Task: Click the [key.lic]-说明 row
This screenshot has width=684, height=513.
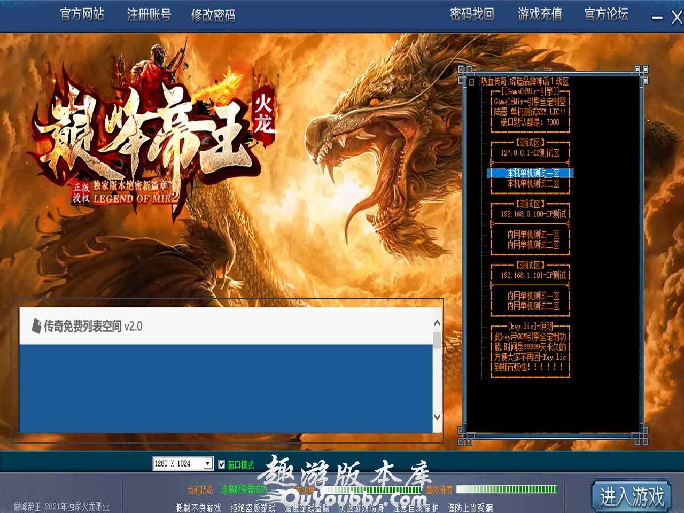Action: pyautogui.click(x=530, y=326)
